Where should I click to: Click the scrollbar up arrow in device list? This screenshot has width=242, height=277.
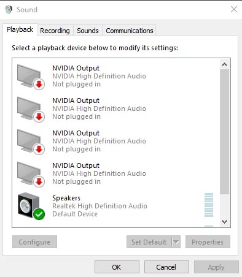(225, 65)
